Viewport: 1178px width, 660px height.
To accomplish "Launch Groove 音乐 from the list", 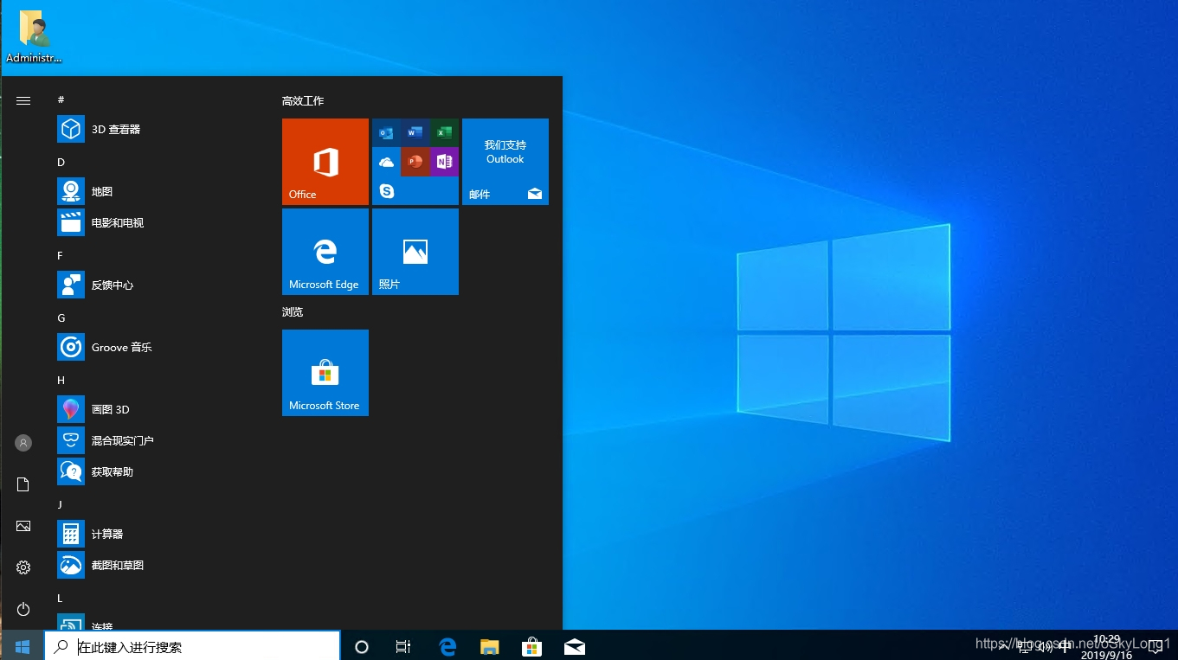I will coord(159,347).
